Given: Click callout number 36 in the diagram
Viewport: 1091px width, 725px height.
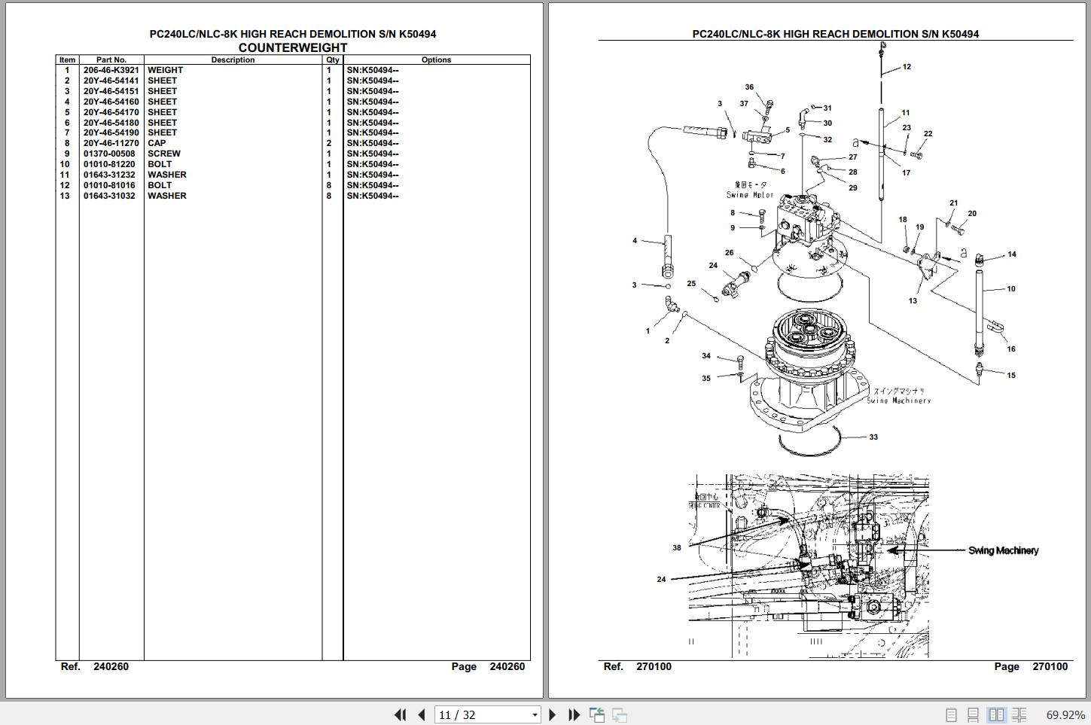Looking at the screenshot, I should [749, 87].
